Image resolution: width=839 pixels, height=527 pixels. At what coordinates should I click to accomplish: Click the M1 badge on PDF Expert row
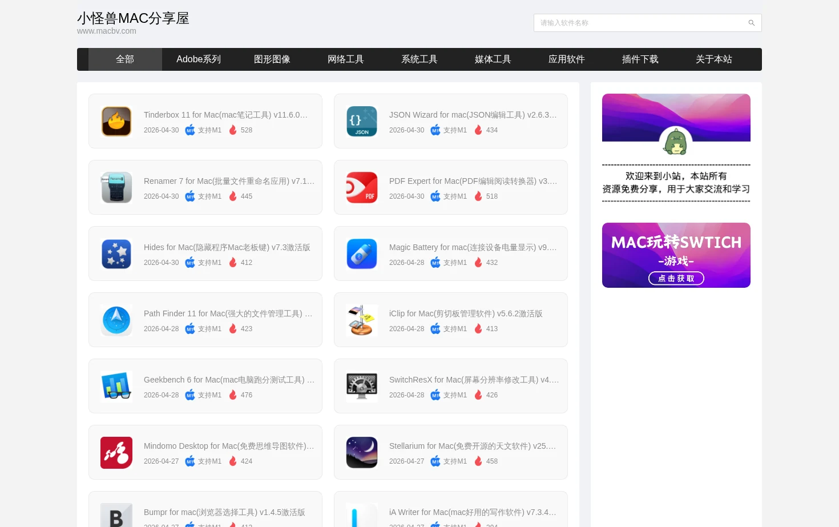pyautogui.click(x=435, y=196)
